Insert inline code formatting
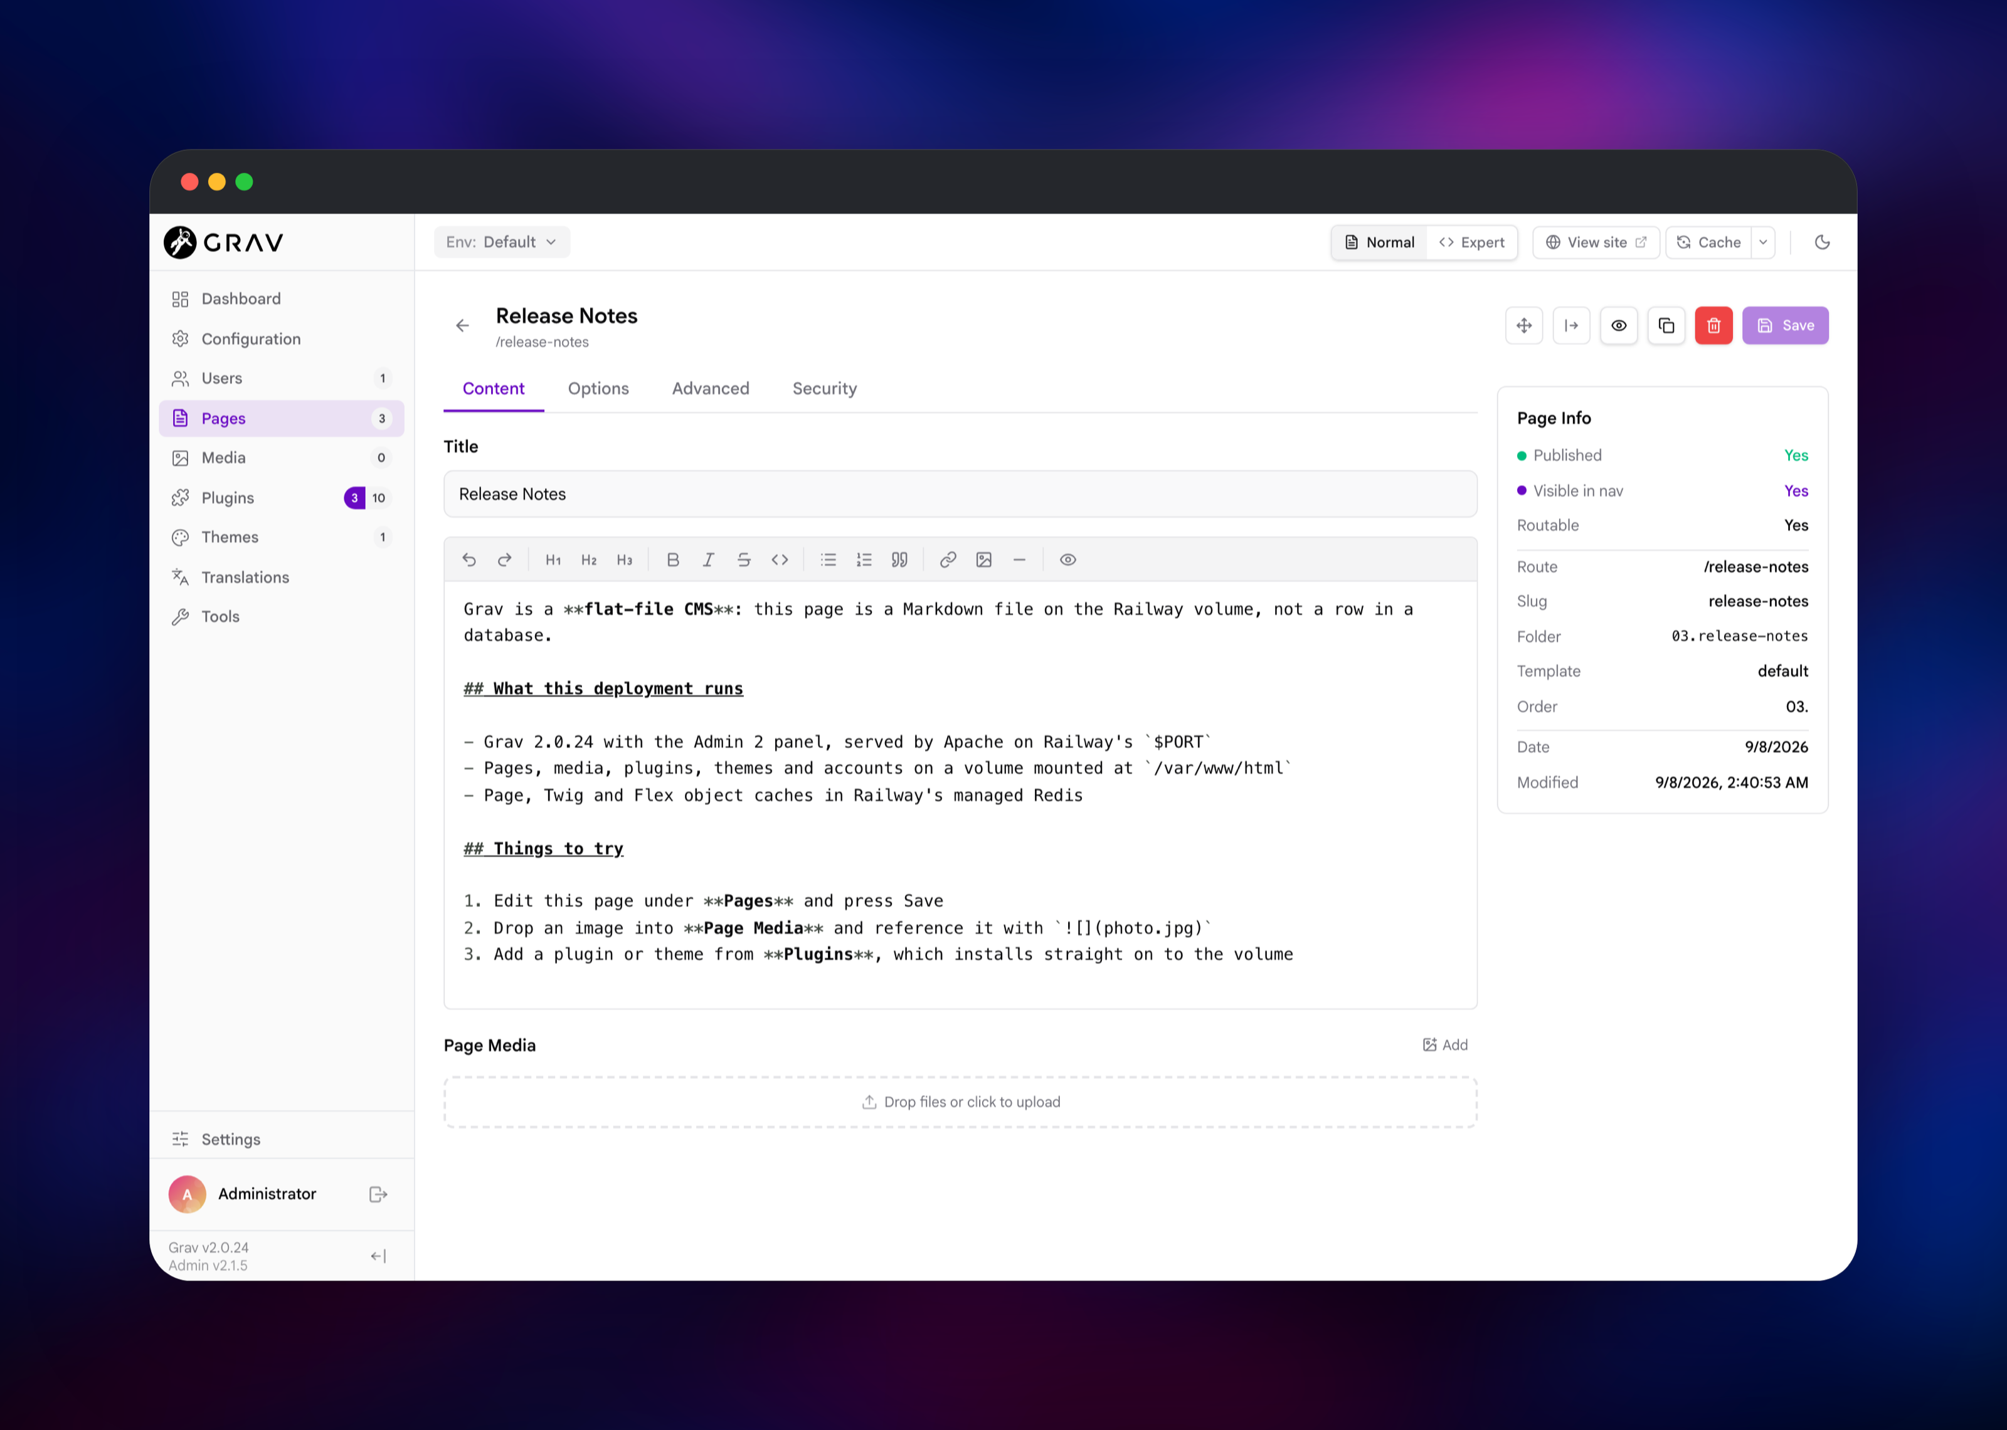The width and height of the screenshot is (2007, 1430). coord(780,560)
